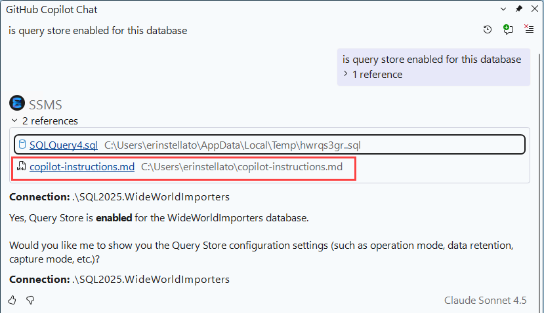
Task: Clear the chat conversation list icon
Action: [528, 29]
